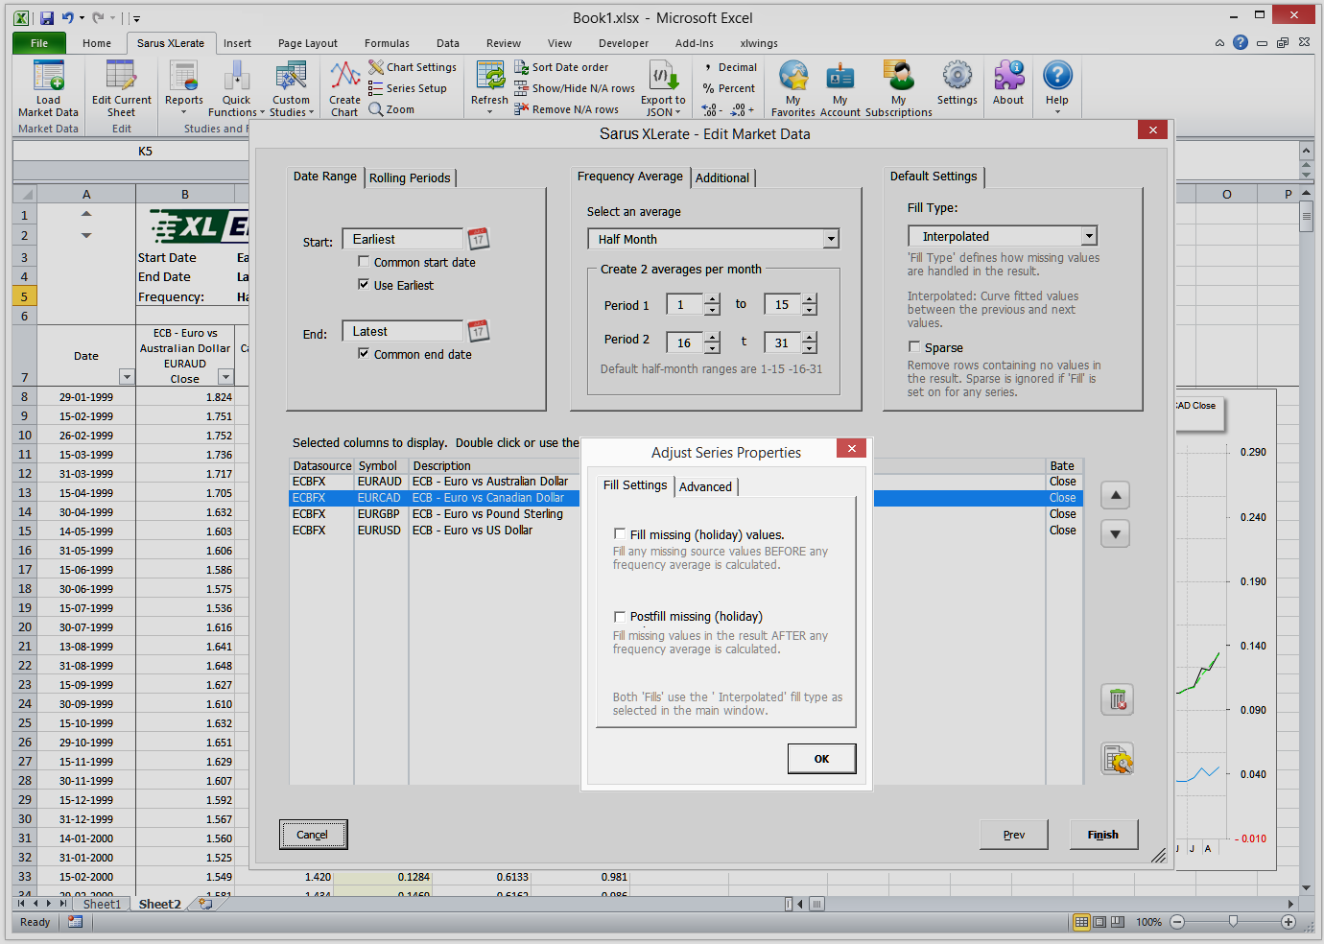Open the Date column filter dropdown
The image size is (1324, 944).
point(126,377)
